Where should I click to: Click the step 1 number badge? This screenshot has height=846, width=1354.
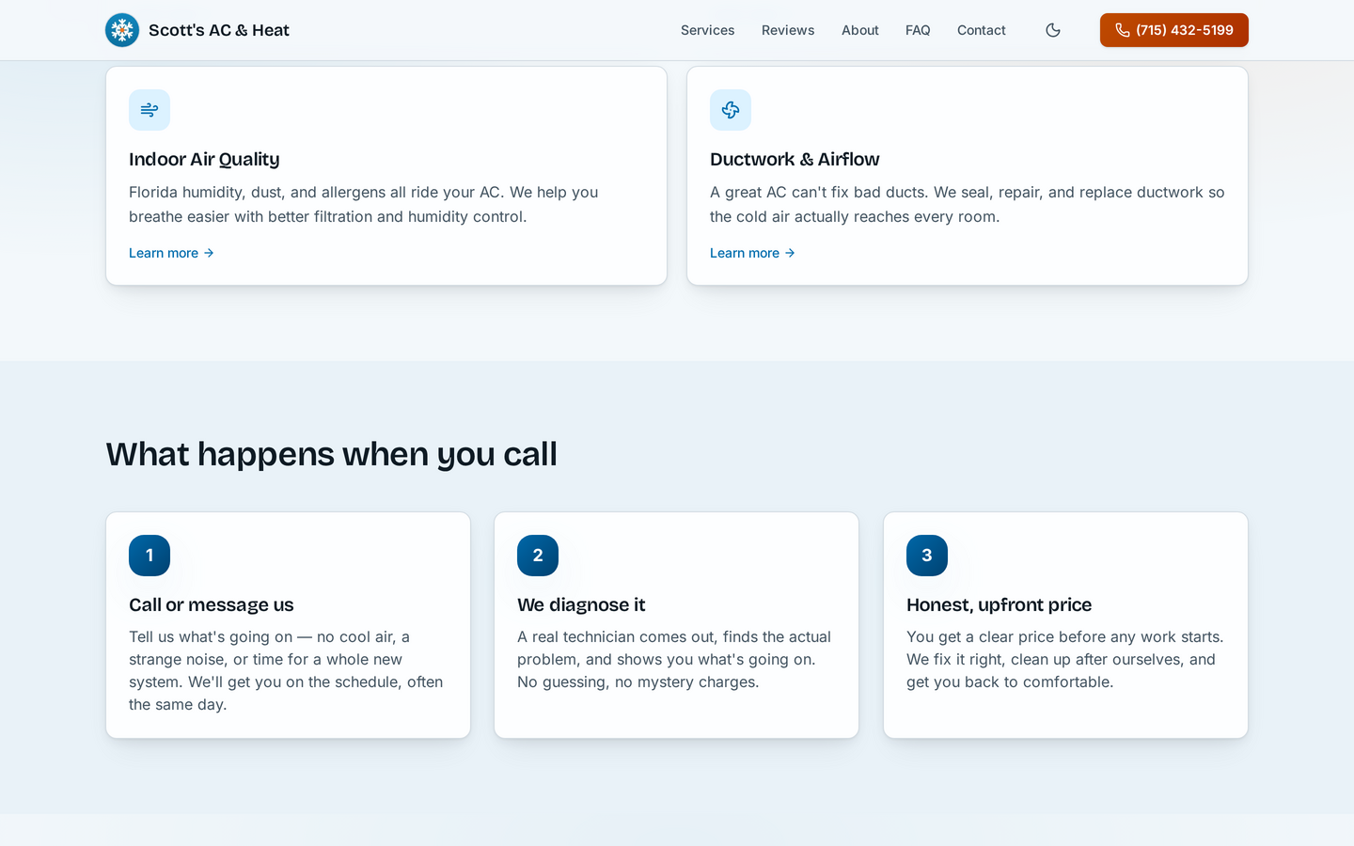click(x=150, y=556)
